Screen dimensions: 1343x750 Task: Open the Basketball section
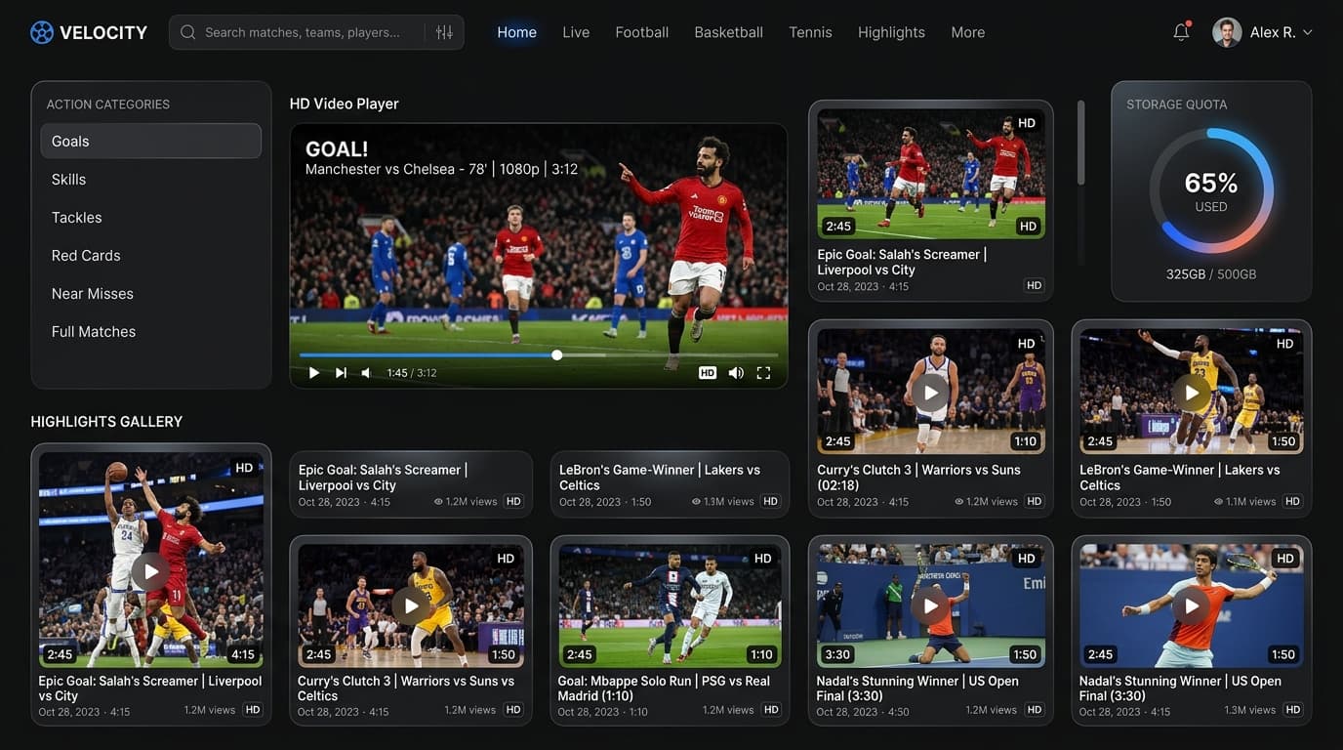tap(728, 32)
